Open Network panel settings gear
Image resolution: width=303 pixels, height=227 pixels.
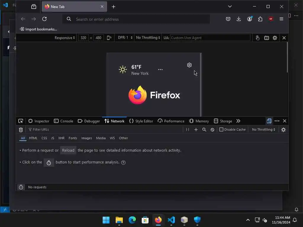click(283, 130)
